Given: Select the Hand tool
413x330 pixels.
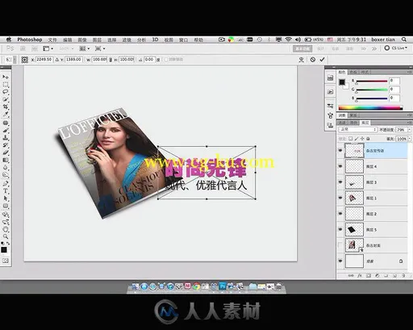Looking at the screenshot, I should coord(6,229).
